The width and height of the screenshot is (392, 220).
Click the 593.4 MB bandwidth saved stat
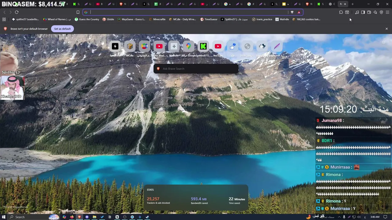[x=199, y=200]
